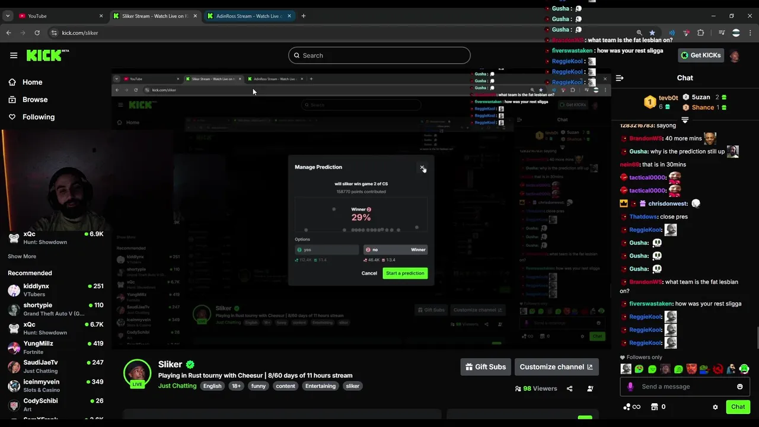Open Chrome media controls icon
759x427 pixels.
[722, 33]
